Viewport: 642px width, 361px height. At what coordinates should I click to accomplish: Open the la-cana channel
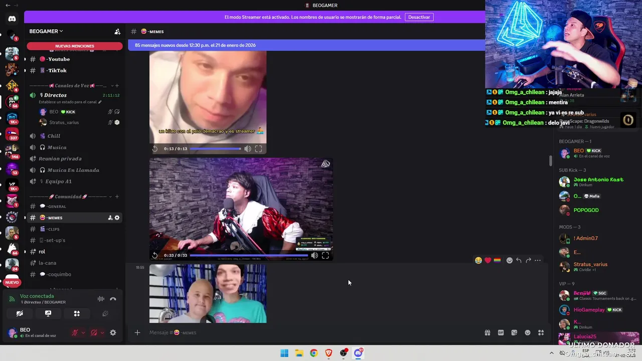(x=74, y=263)
